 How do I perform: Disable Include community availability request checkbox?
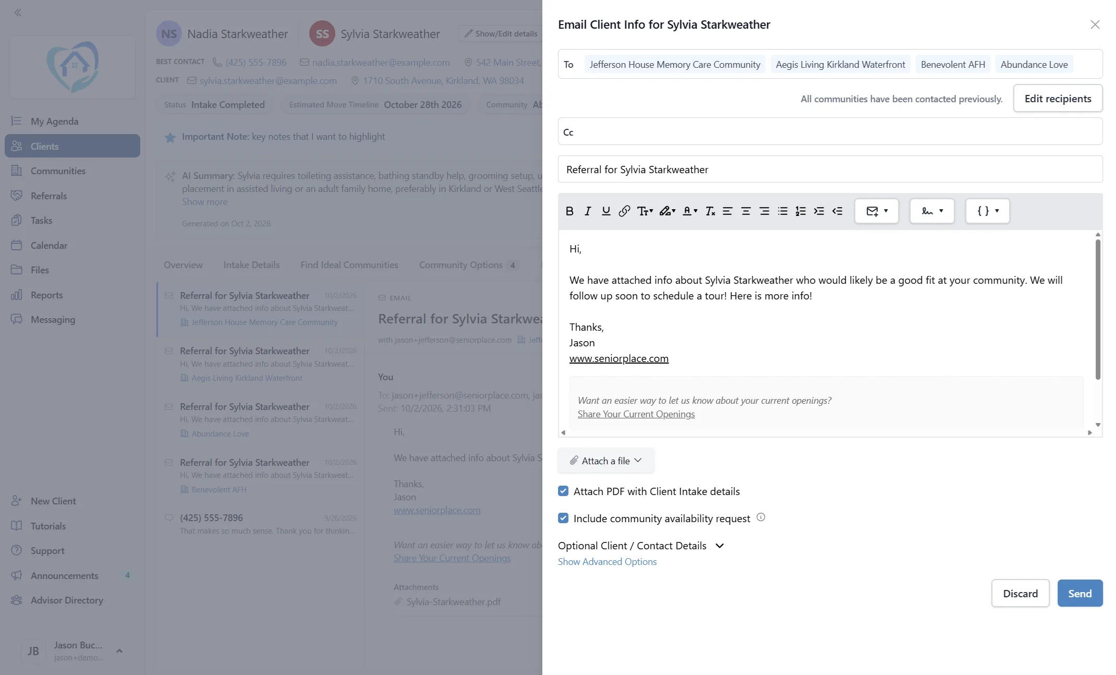563,518
